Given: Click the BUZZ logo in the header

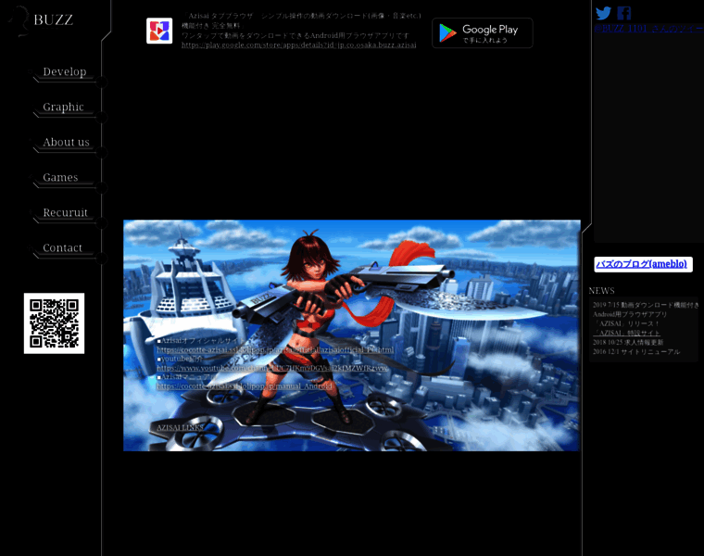Looking at the screenshot, I should coord(42,20).
